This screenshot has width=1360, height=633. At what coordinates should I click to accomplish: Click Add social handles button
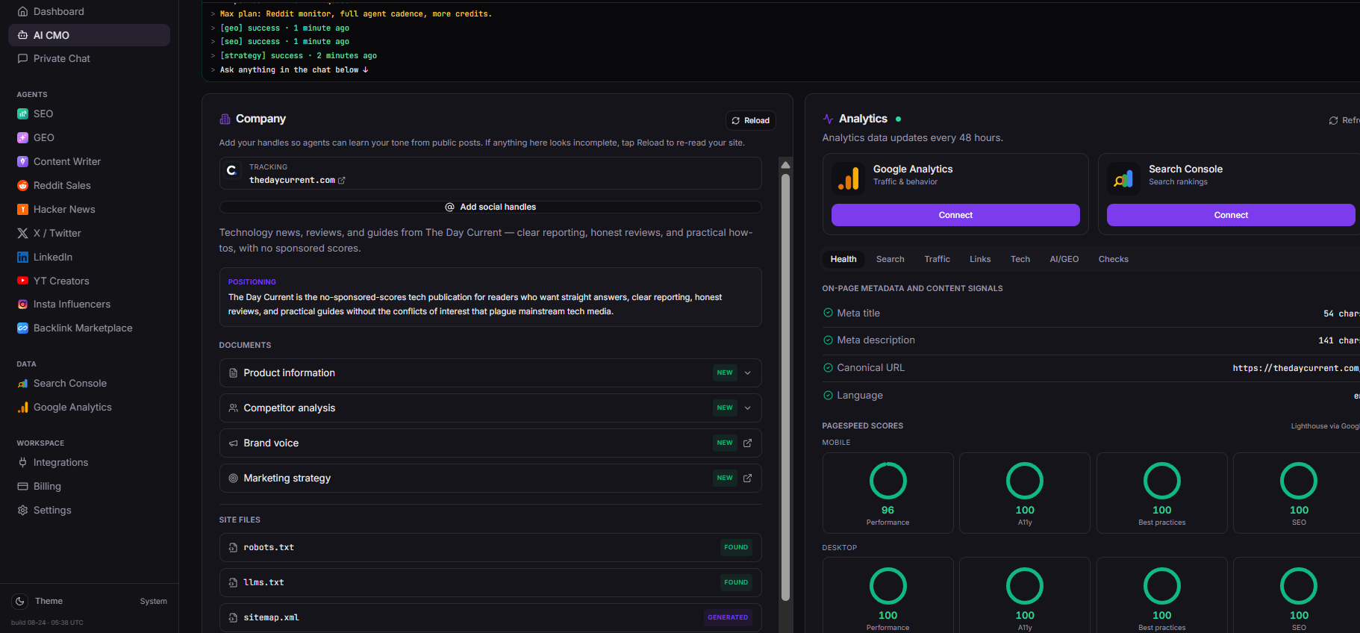pos(490,207)
